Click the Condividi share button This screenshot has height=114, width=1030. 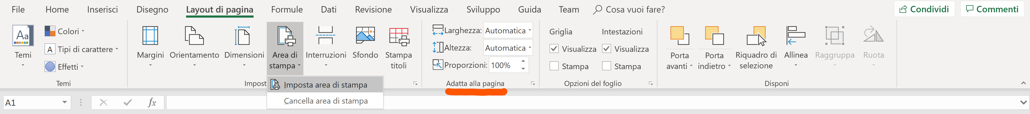point(924,9)
